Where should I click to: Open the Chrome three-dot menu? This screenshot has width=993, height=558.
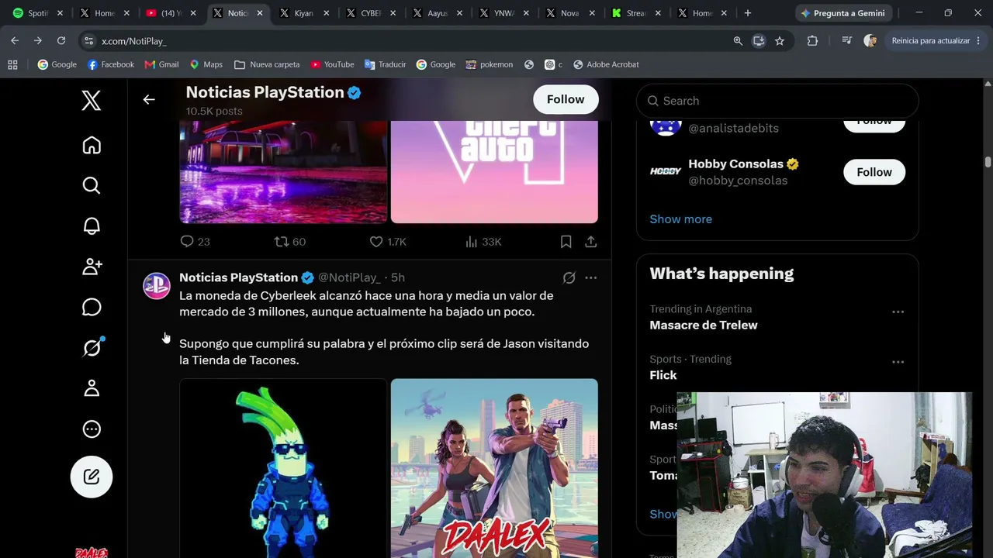click(978, 41)
